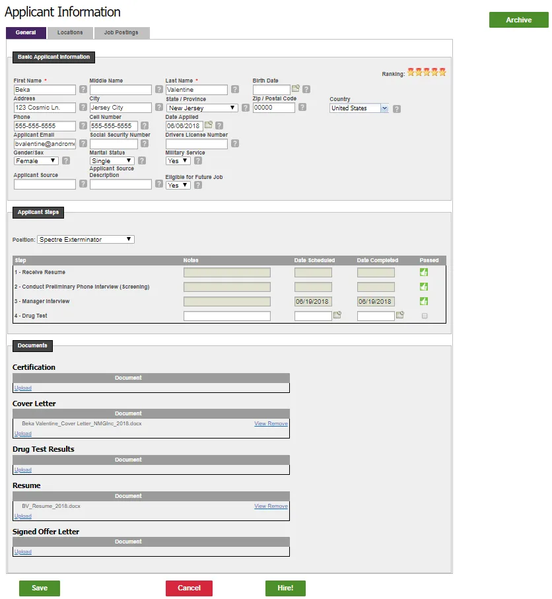The image size is (552, 599).
Task: Click the red Cancel button
Action: [x=189, y=588]
